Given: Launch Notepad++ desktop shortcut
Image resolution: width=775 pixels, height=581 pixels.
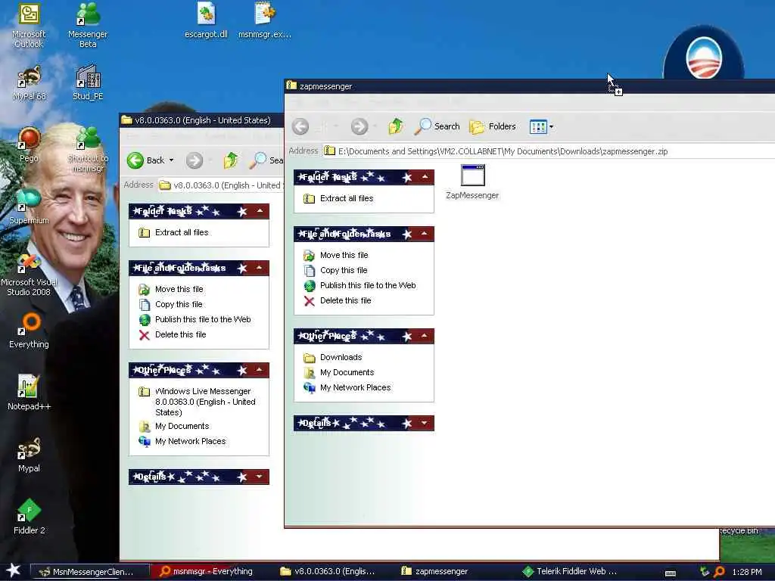Looking at the screenshot, I should click(x=29, y=393).
